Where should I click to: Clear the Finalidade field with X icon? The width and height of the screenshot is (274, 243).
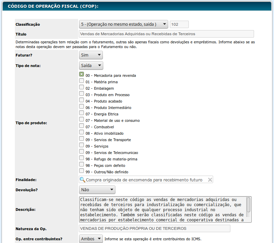[210, 180]
